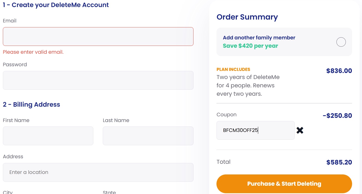362x194 pixels.
Task: Edit the BFCM30OFF25 coupon code
Action: (x=255, y=130)
